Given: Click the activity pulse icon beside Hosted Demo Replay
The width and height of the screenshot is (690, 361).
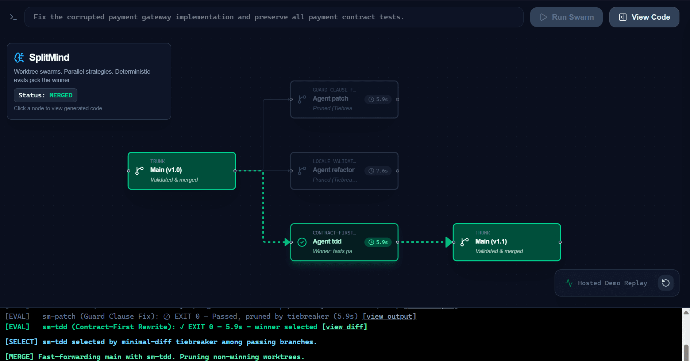Looking at the screenshot, I should 569,283.
